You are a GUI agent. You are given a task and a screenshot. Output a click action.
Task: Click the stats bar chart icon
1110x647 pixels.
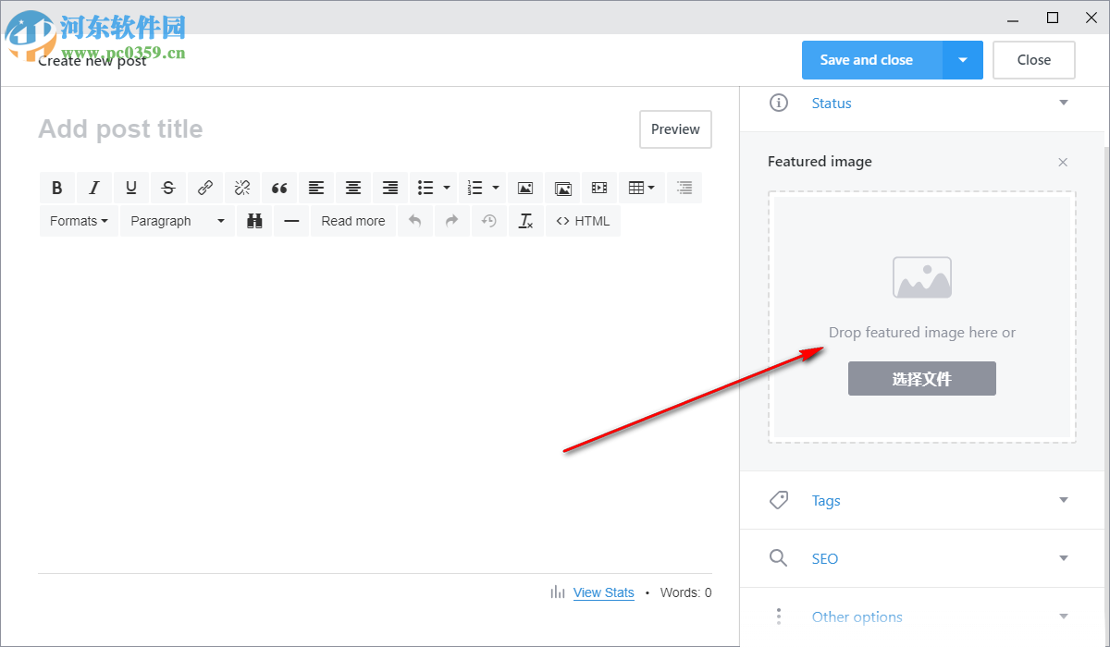coord(558,592)
